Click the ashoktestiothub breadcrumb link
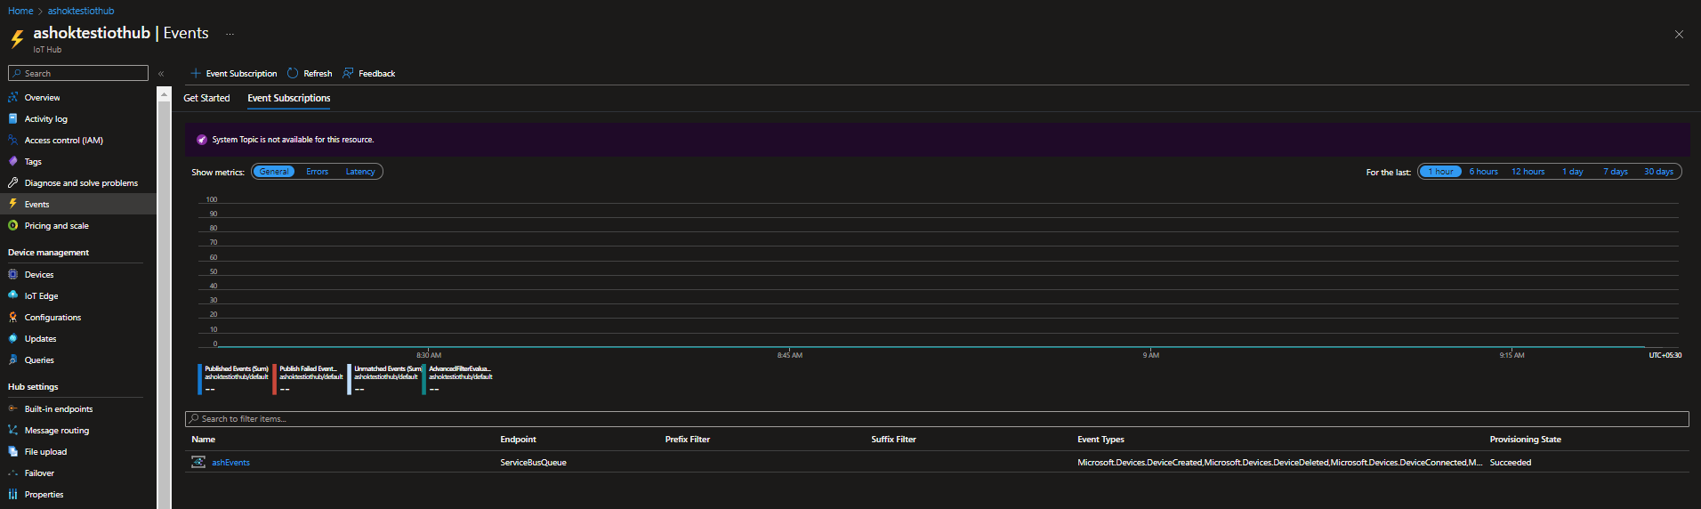The width and height of the screenshot is (1701, 509). click(x=81, y=11)
